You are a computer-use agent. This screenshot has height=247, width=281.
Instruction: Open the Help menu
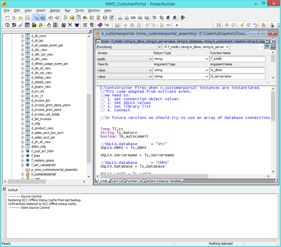pyautogui.click(x=108, y=10)
